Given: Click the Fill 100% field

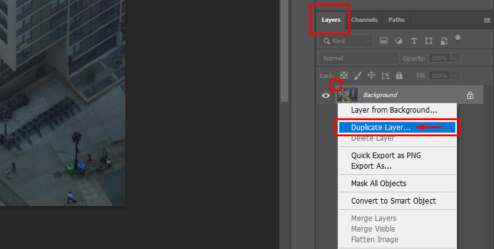Looking at the screenshot, I should click(439, 75).
